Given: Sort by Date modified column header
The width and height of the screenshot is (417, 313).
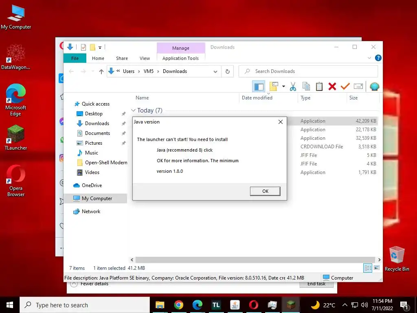Looking at the screenshot, I should click(257, 98).
